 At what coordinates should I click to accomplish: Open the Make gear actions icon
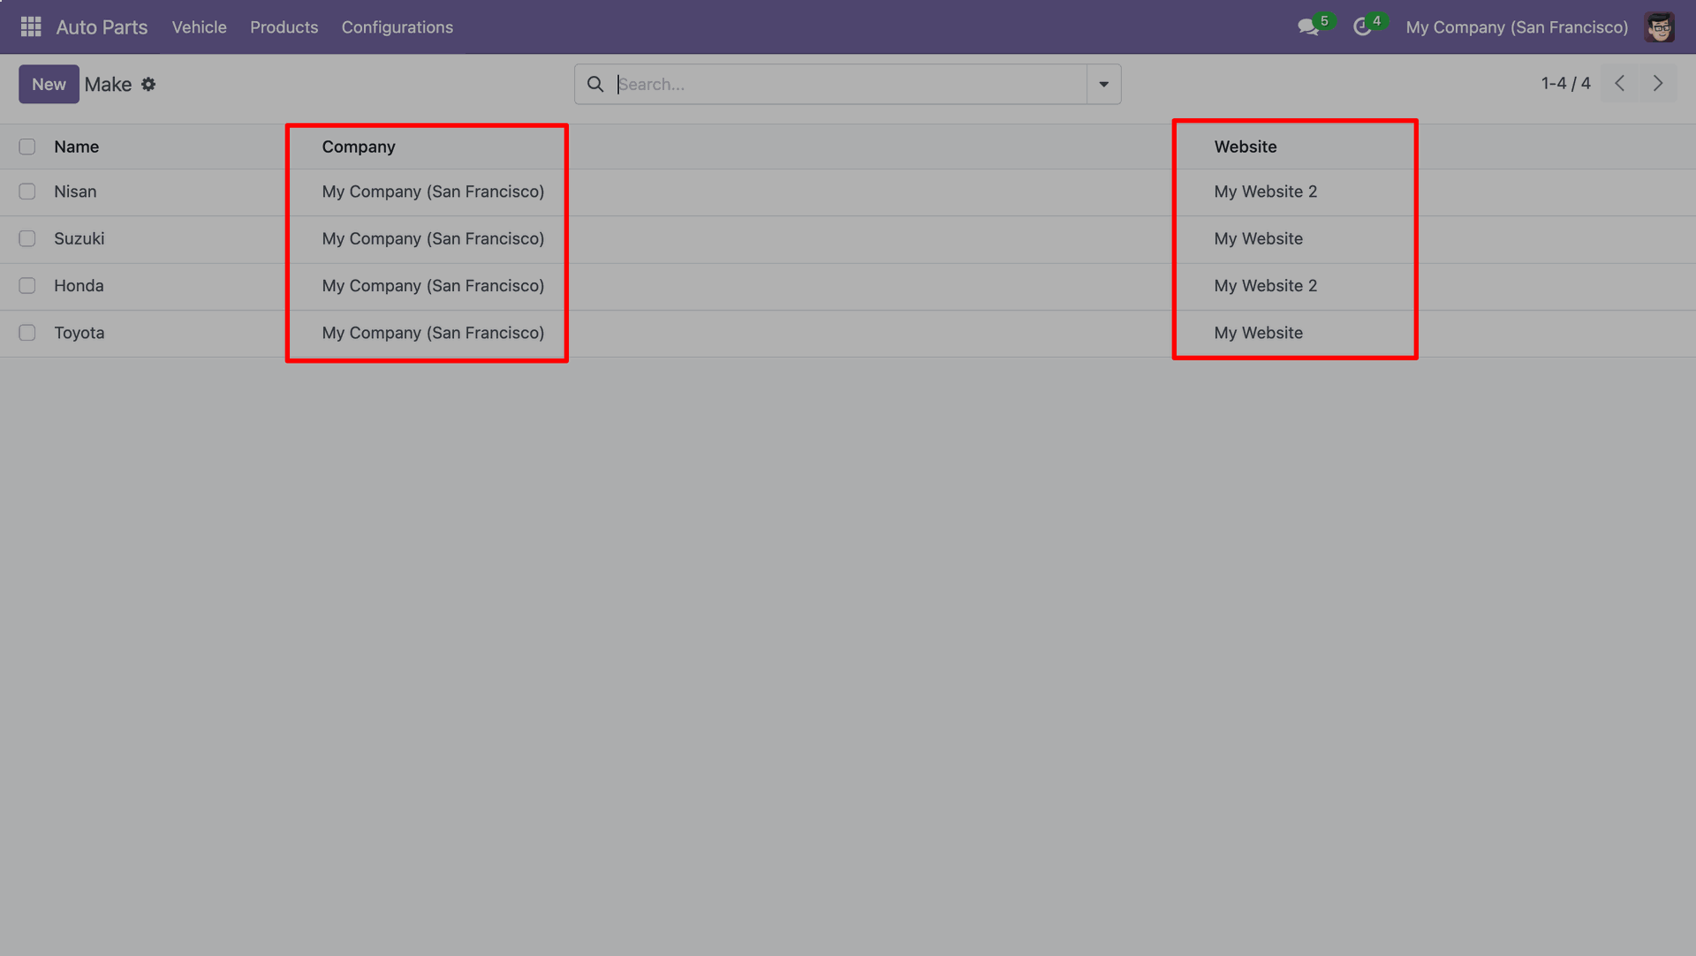tap(148, 85)
